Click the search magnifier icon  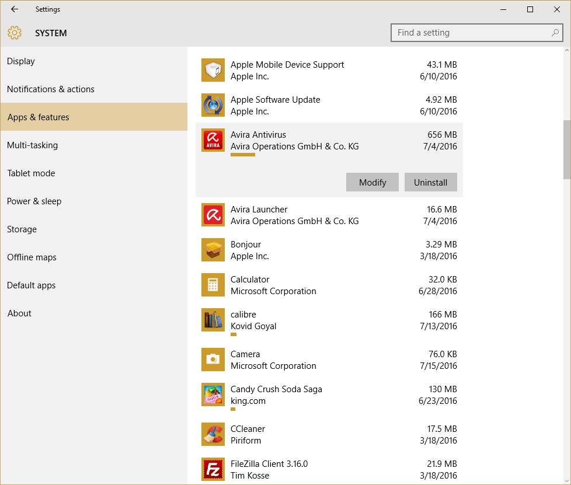tap(555, 33)
